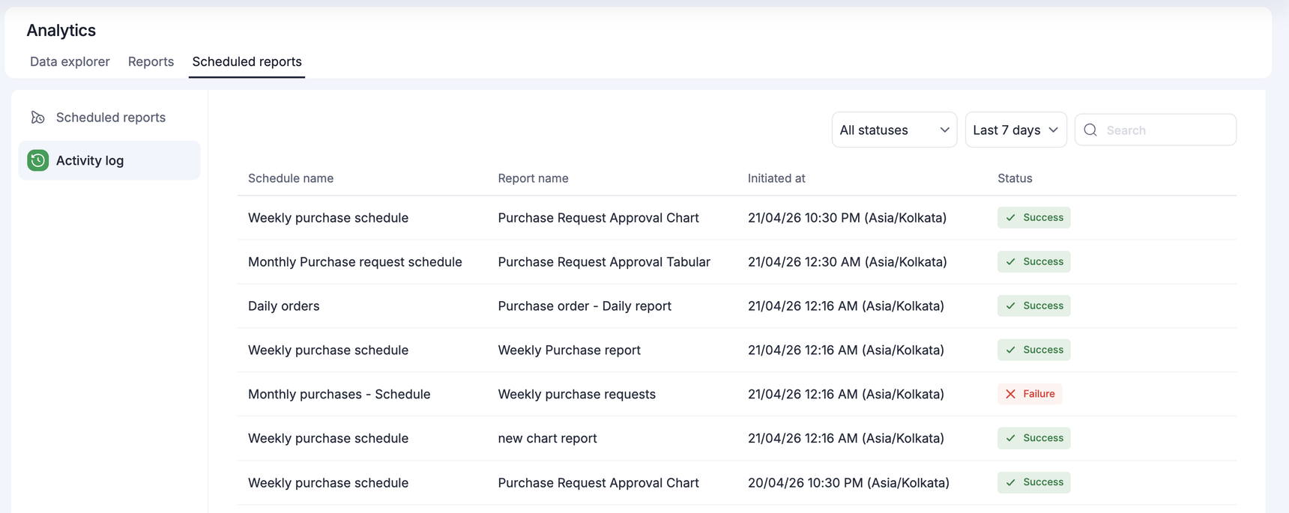Image resolution: width=1289 pixels, height=513 pixels.
Task: Click the search magnifier icon
Action: click(1090, 130)
